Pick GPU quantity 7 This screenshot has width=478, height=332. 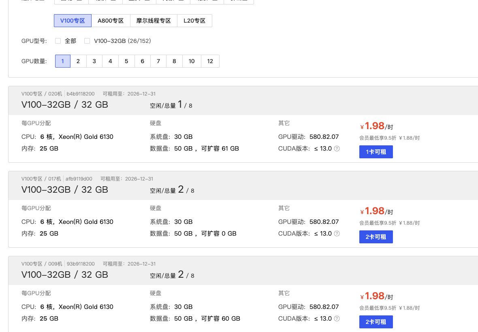point(158,61)
